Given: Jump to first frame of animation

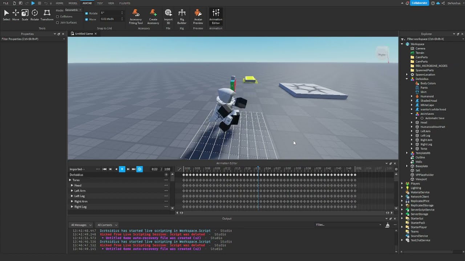Looking at the screenshot, I should point(105,169).
